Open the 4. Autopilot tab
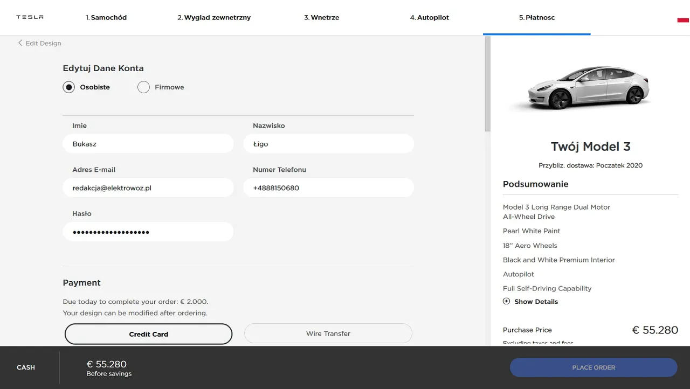Screen dimensions: 690x389 (x=429, y=18)
